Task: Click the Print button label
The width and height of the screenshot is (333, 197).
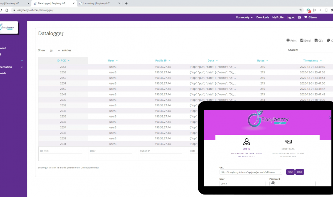Action: [293, 41]
